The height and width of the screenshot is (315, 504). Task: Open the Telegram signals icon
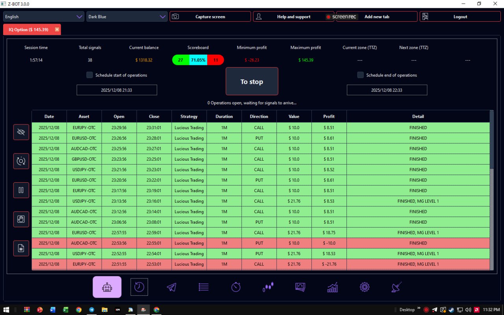coord(171,287)
